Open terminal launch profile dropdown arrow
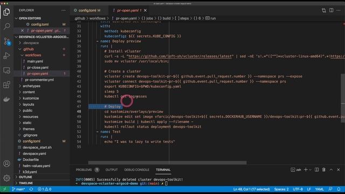345x194 pixels. [310, 170]
